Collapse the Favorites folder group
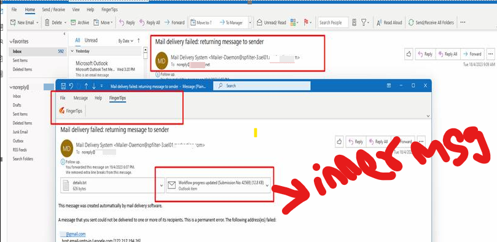The image size is (497, 242). [x=11, y=42]
